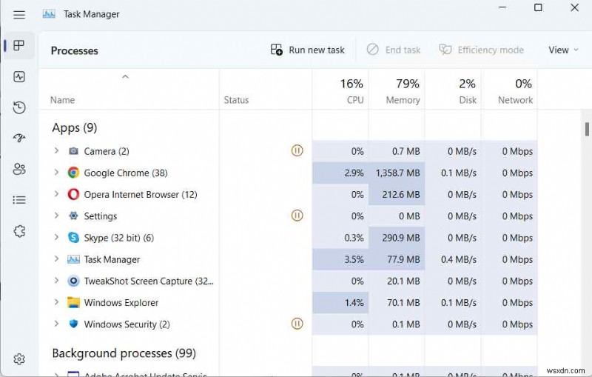
Task: Collapse the column header sort chevron
Action: [x=125, y=76]
